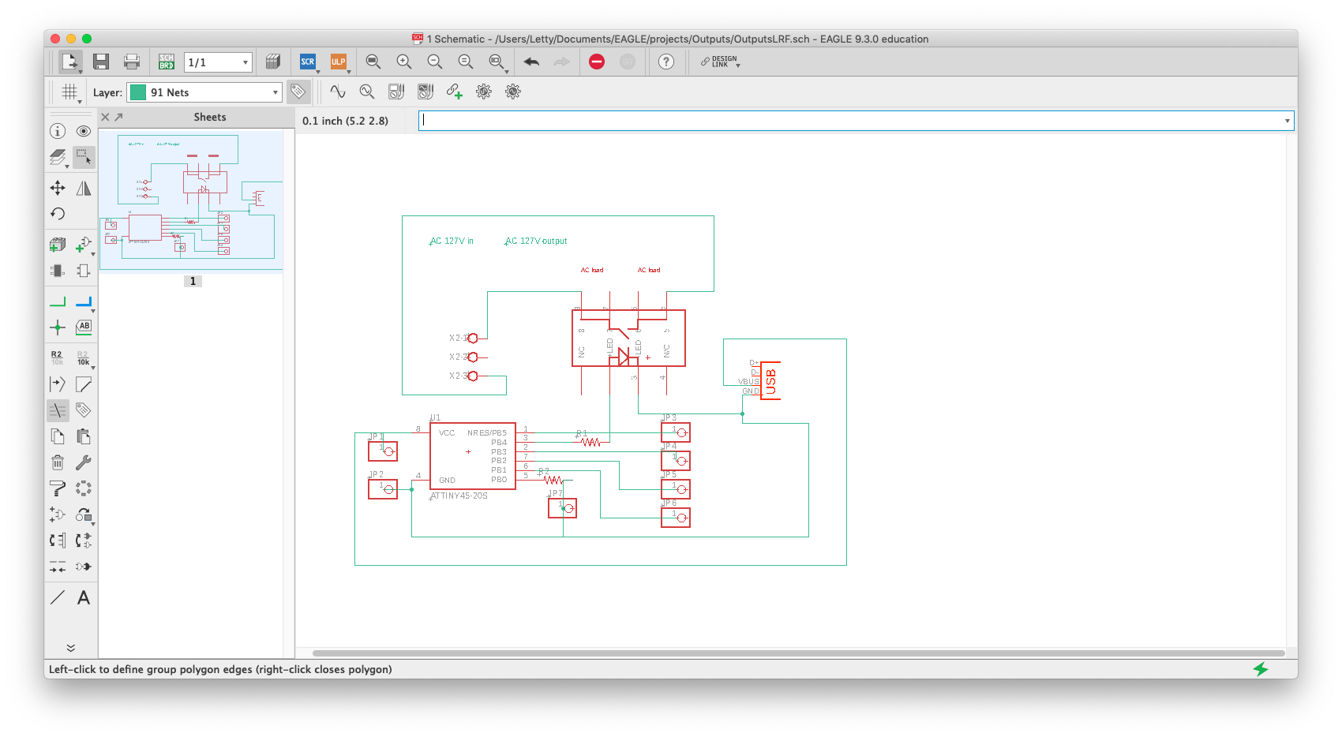Select the Name tool

(x=57, y=358)
